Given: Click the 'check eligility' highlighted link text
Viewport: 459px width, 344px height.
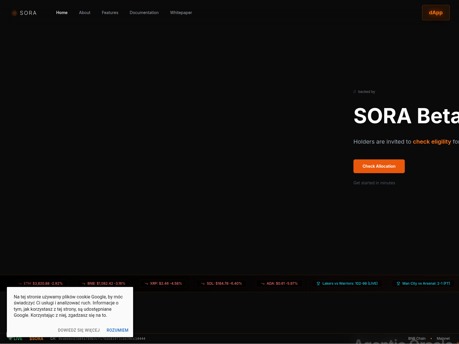Looking at the screenshot, I should (x=432, y=142).
